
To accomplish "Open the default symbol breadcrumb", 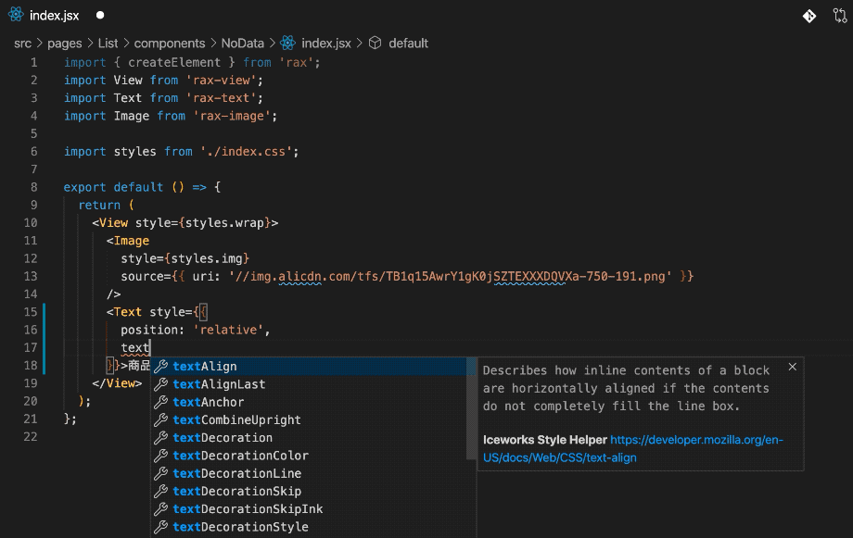I will click(409, 43).
